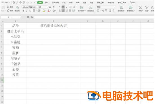
Task: Click the Cut scissors icon
Action: (8, 7)
